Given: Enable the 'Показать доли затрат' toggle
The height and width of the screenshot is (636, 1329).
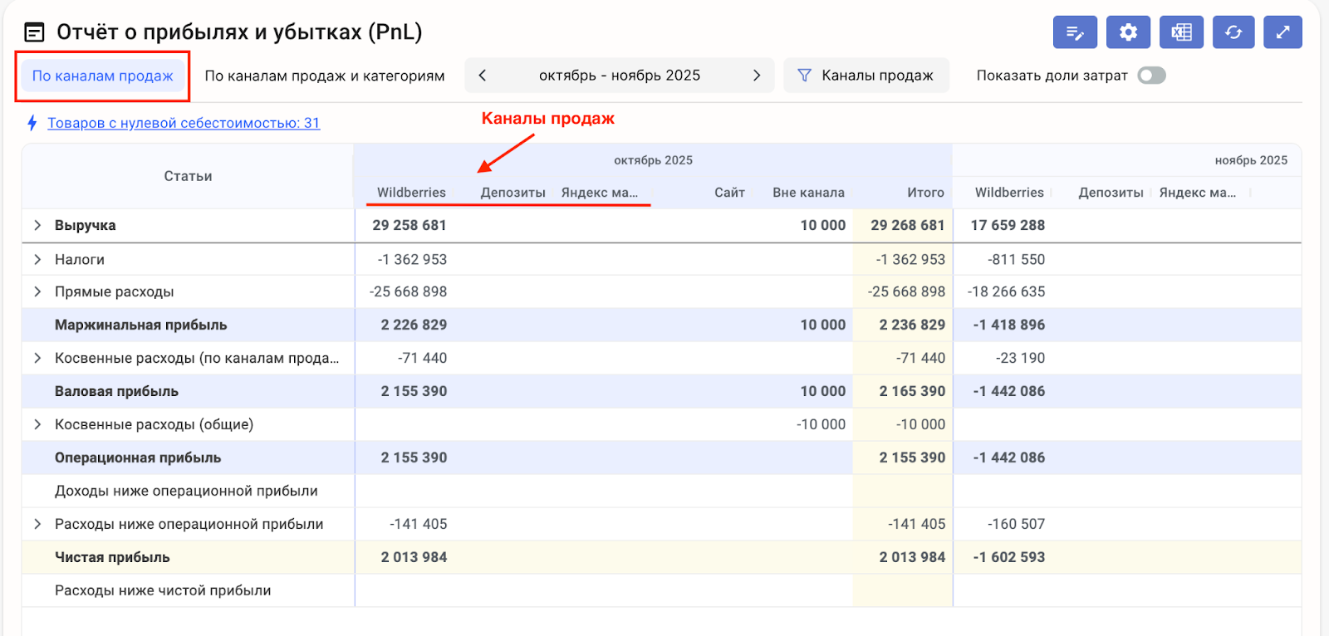Looking at the screenshot, I should pos(1151,76).
